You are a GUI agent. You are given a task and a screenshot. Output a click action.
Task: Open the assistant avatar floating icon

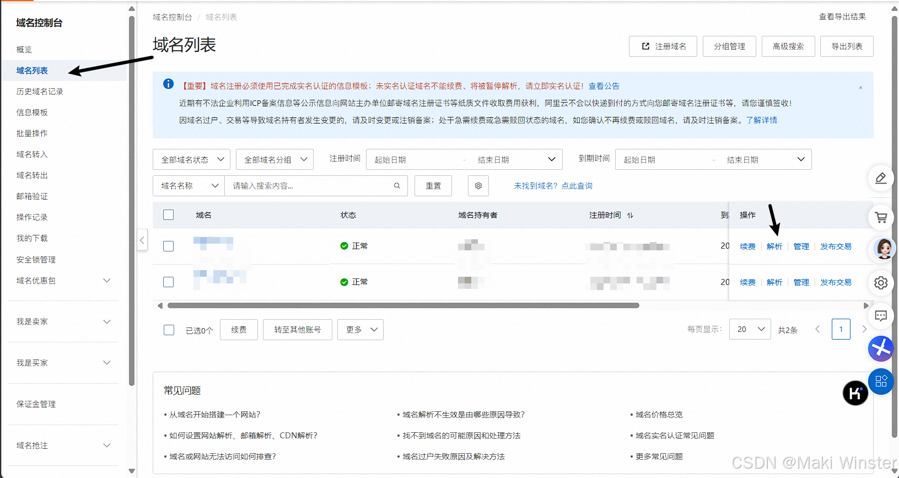pyautogui.click(x=884, y=249)
